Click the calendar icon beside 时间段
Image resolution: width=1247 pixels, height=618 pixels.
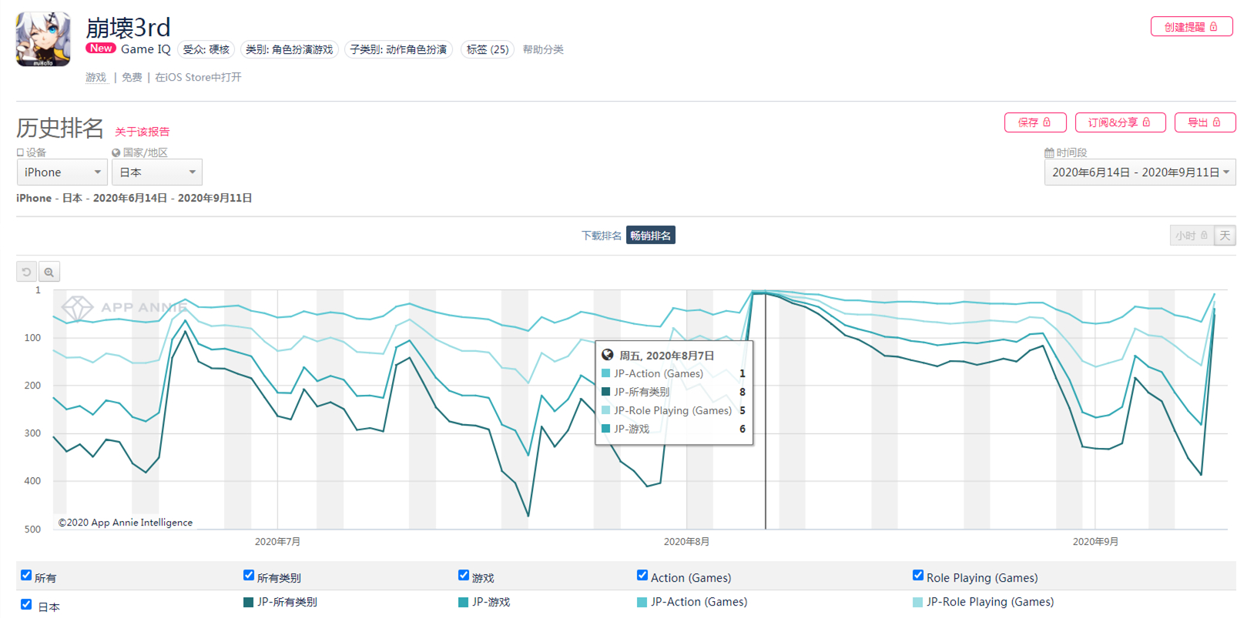point(1049,153)
